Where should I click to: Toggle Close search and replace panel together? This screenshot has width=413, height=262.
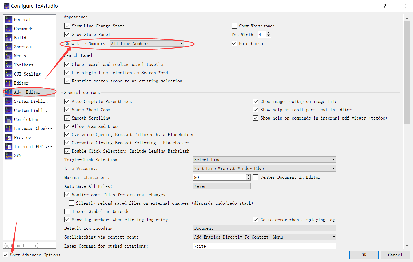click(67, 64)
